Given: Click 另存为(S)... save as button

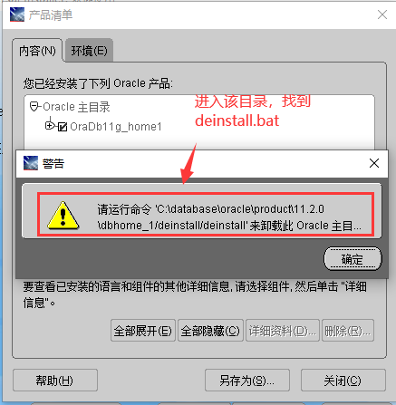Looking at the screenshot, I should pos(247,380).
